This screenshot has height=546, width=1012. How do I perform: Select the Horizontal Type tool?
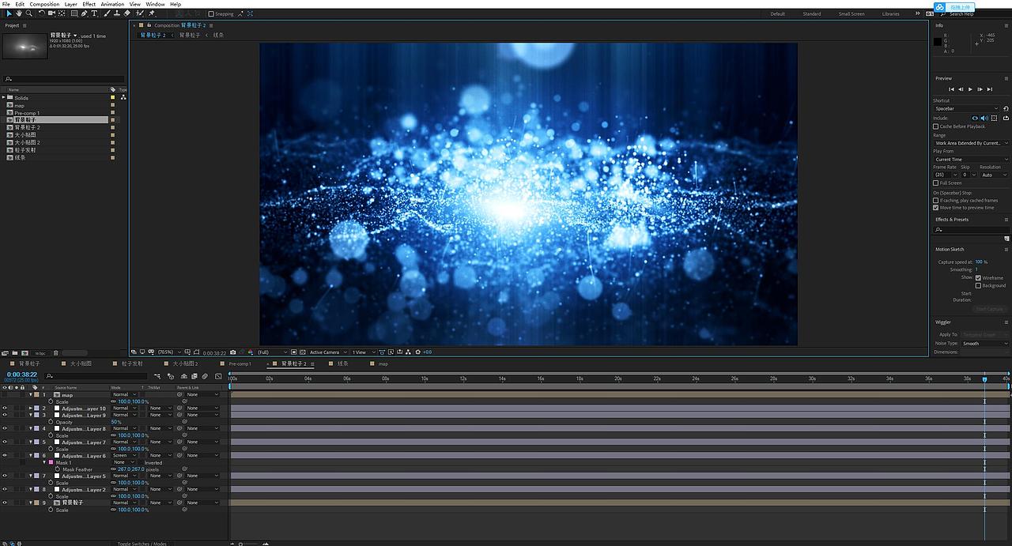[x=94, y=13]
